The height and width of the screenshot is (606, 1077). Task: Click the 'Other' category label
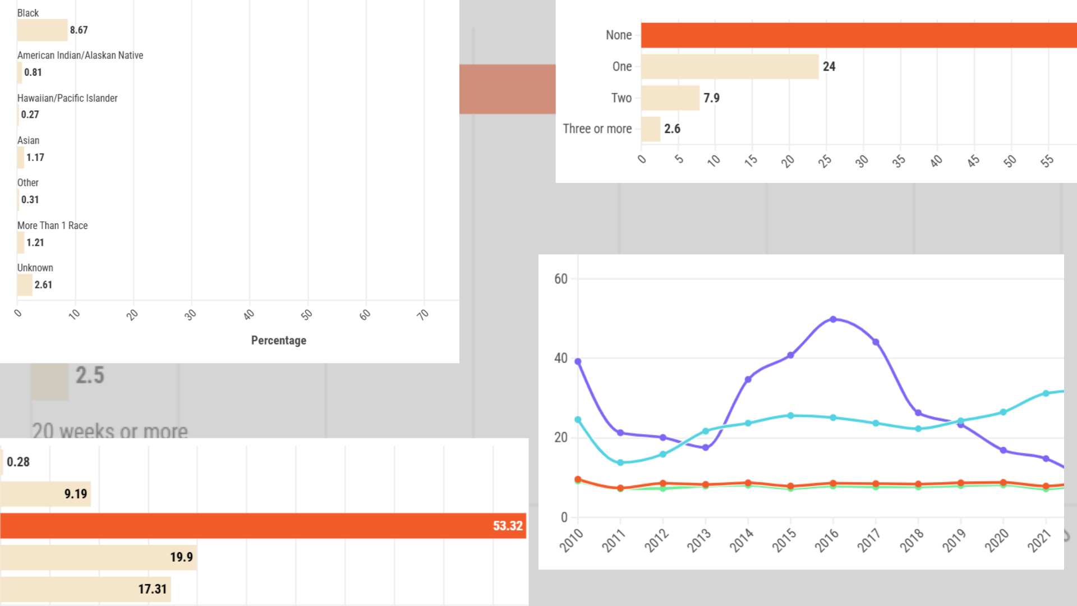[28, 182]
